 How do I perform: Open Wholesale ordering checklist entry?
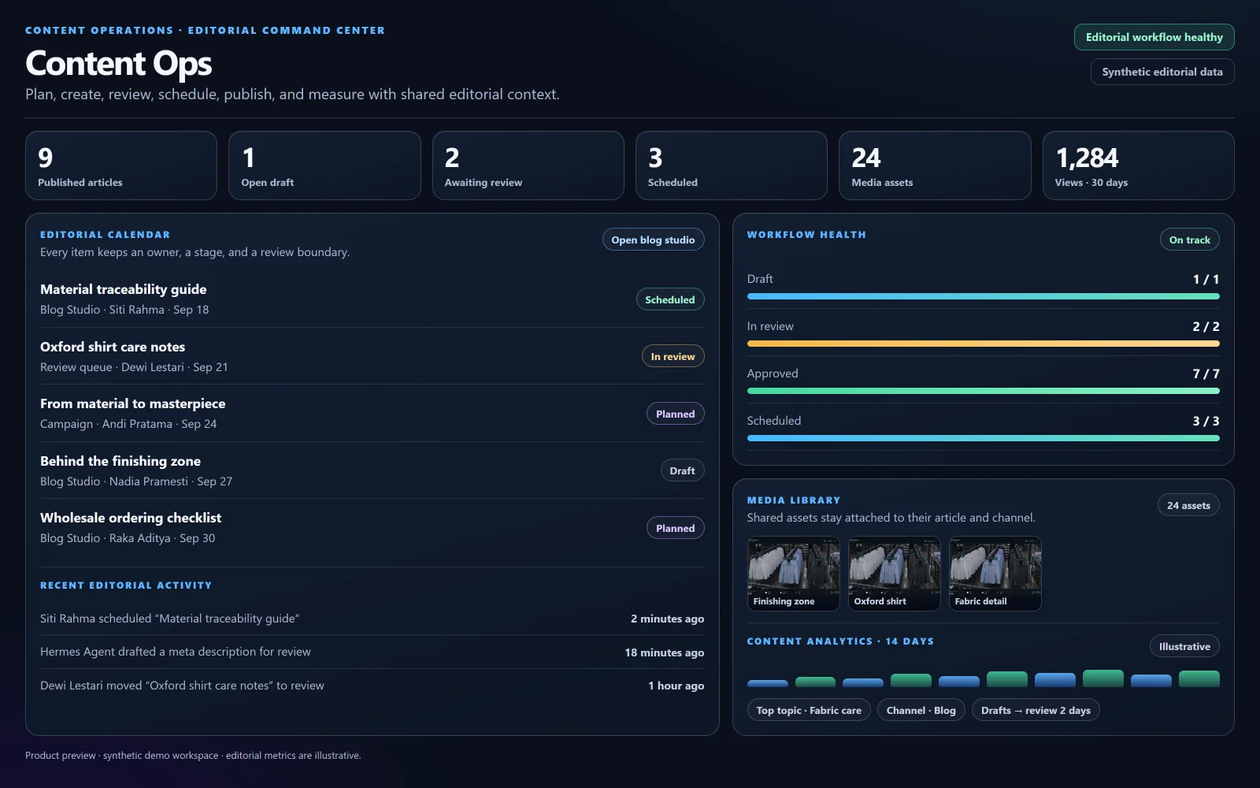pos(372,527)
